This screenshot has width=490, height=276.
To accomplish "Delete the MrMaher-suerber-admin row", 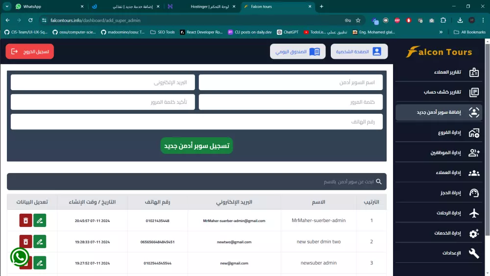I will (x=25, y=221).
